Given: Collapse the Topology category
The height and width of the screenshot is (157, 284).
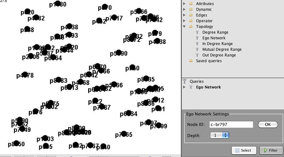Looking at the screenshot, I should click(x=184, y=27).
